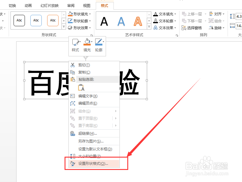Click the Send Backward (下移一层) icon
The width and height of the screenshot is (242, 182).
184,21
